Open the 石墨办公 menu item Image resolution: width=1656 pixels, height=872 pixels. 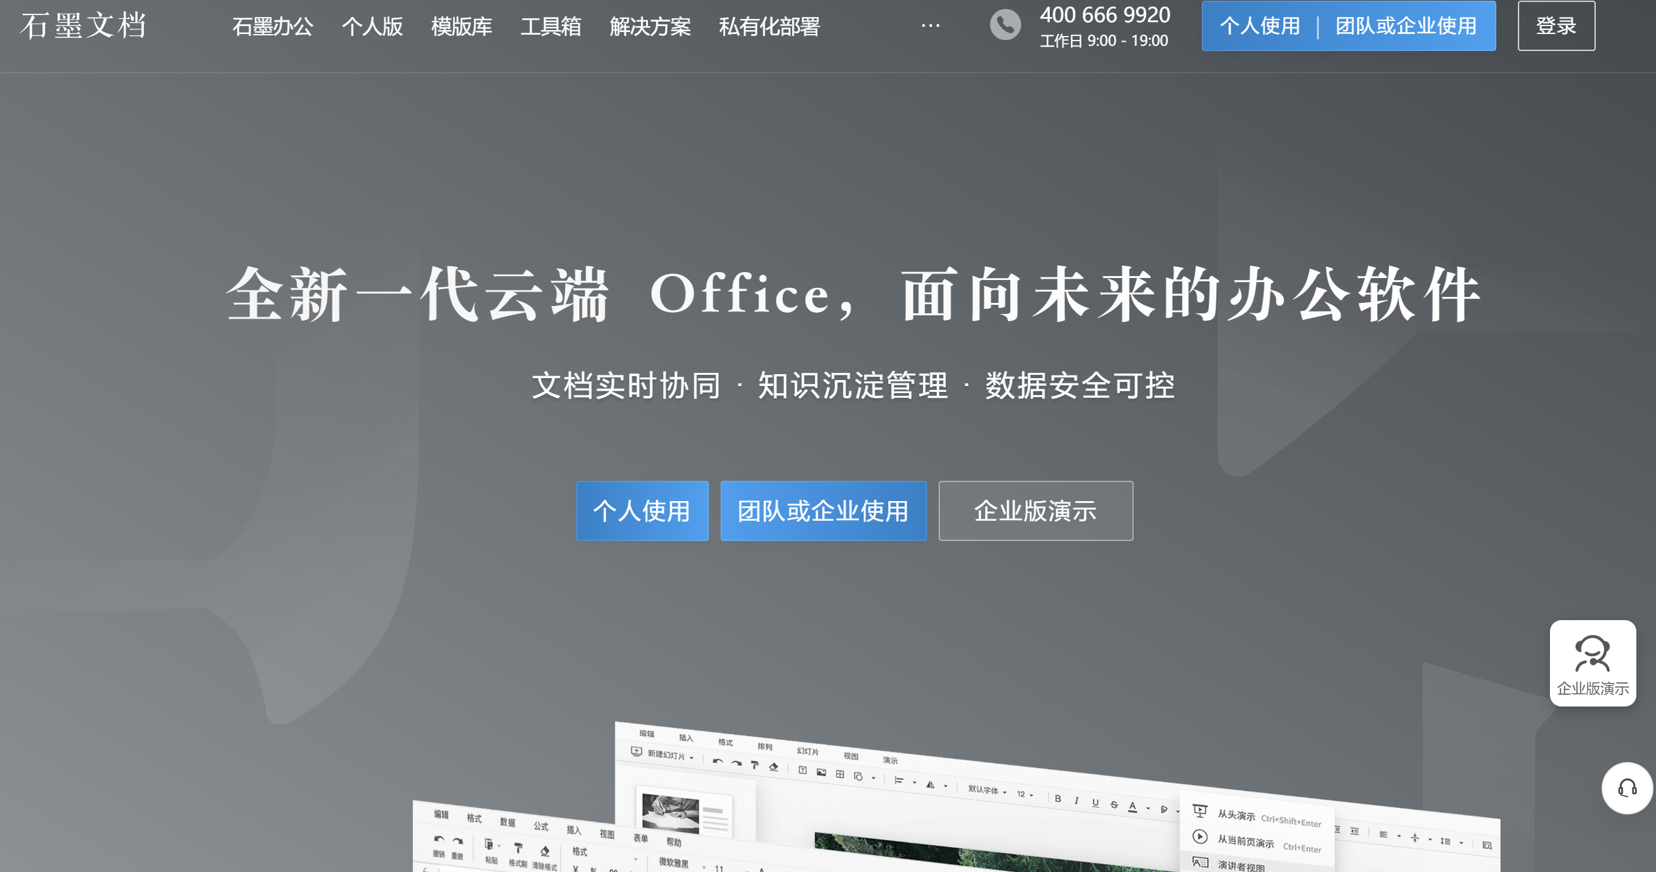tap(273, 27)
